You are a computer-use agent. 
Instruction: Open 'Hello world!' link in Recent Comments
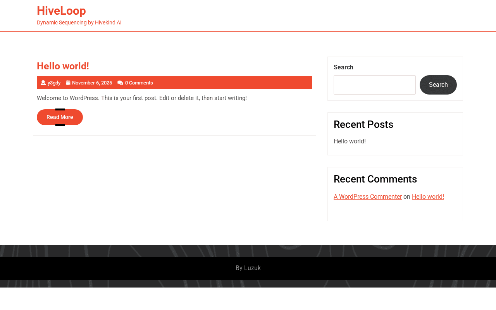[x=428, y=197]
